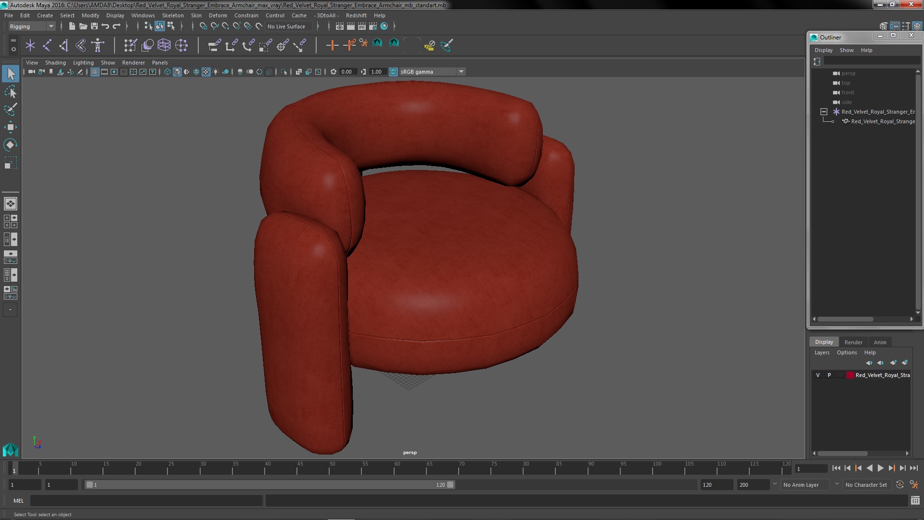Switch to the Render layer tab
Viewport: 924px width, 520px height.
(x=853, y=342)
